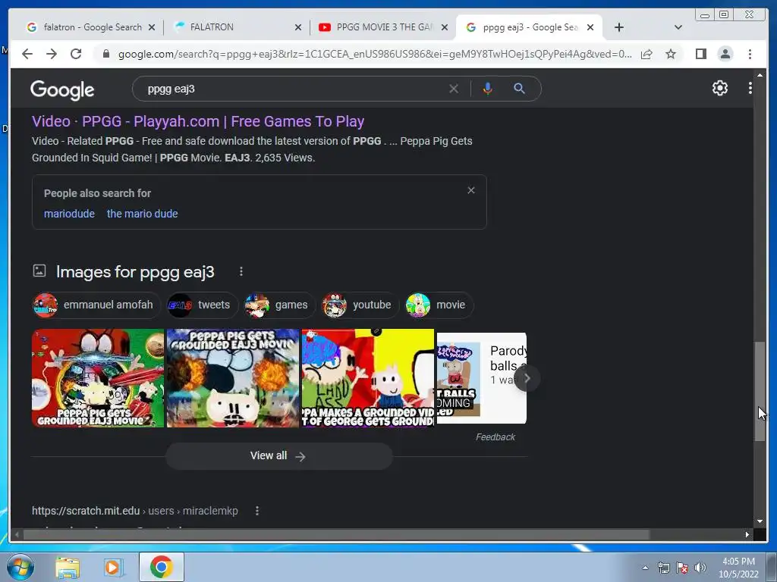Bookmark this page with star icon

(x=671, y=54)
